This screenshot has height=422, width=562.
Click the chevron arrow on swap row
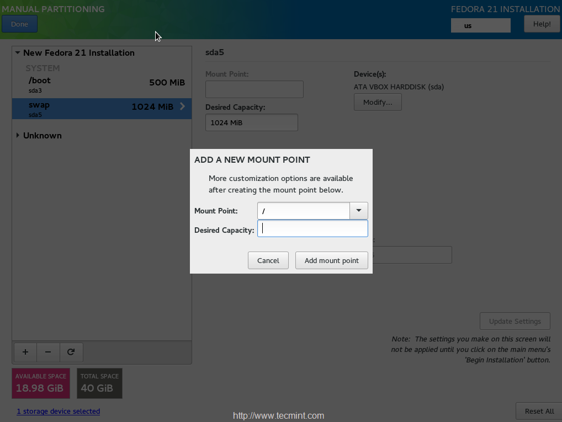coord(182,106)
